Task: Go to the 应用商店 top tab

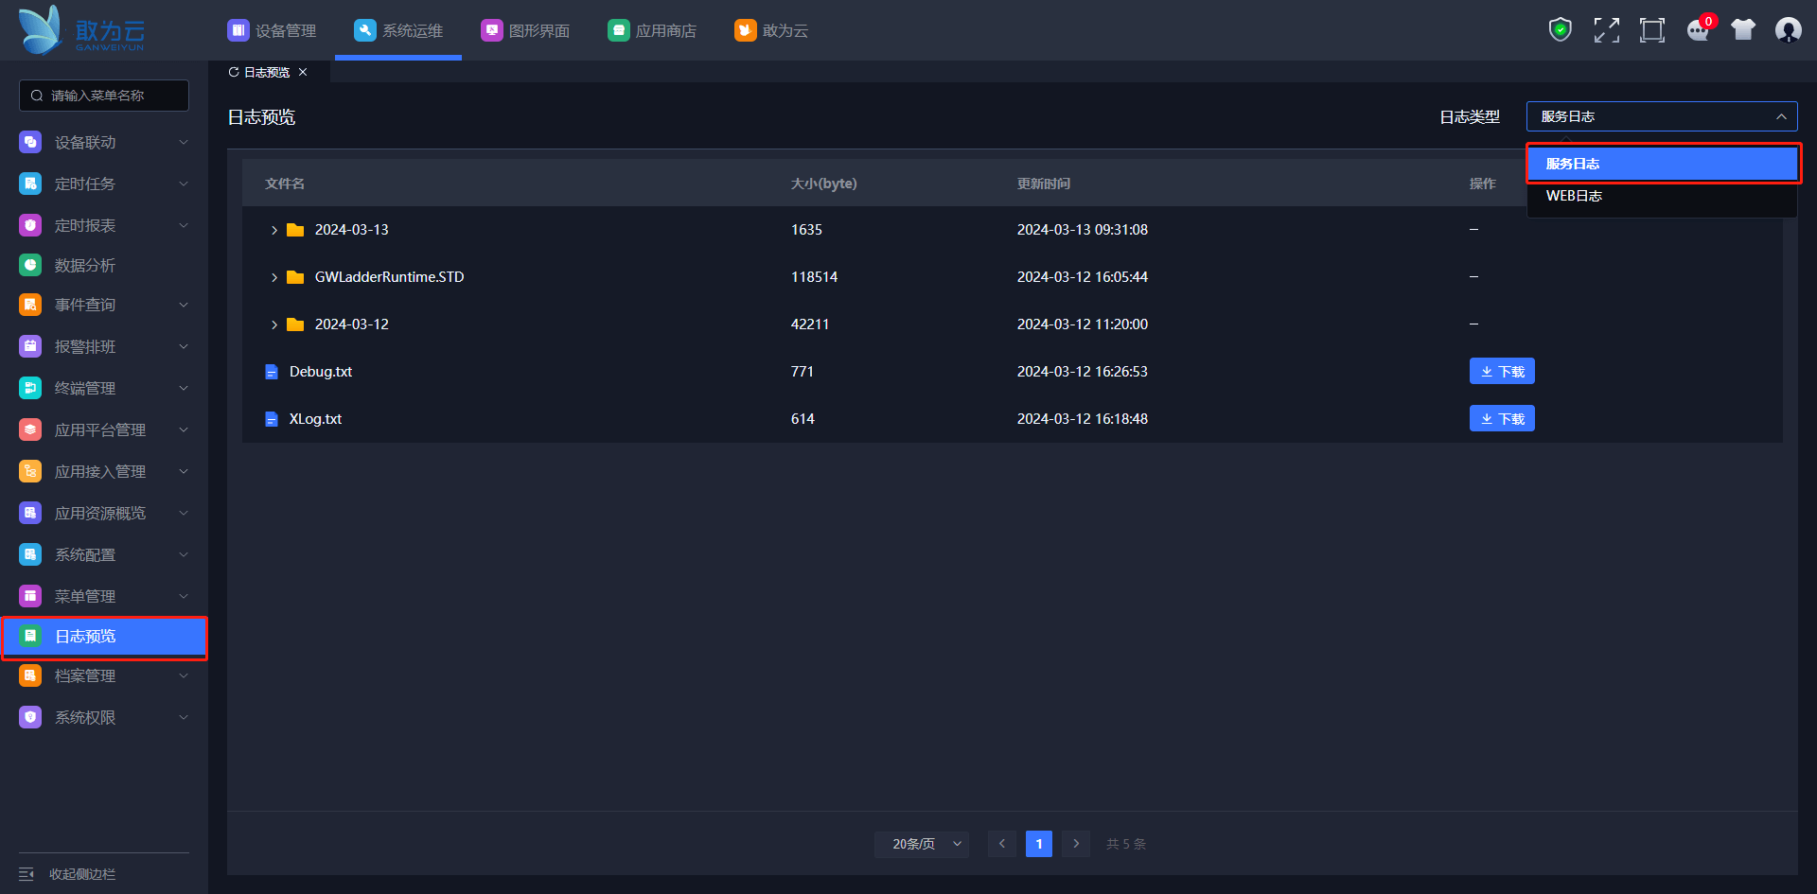Action: pos(652,30)
